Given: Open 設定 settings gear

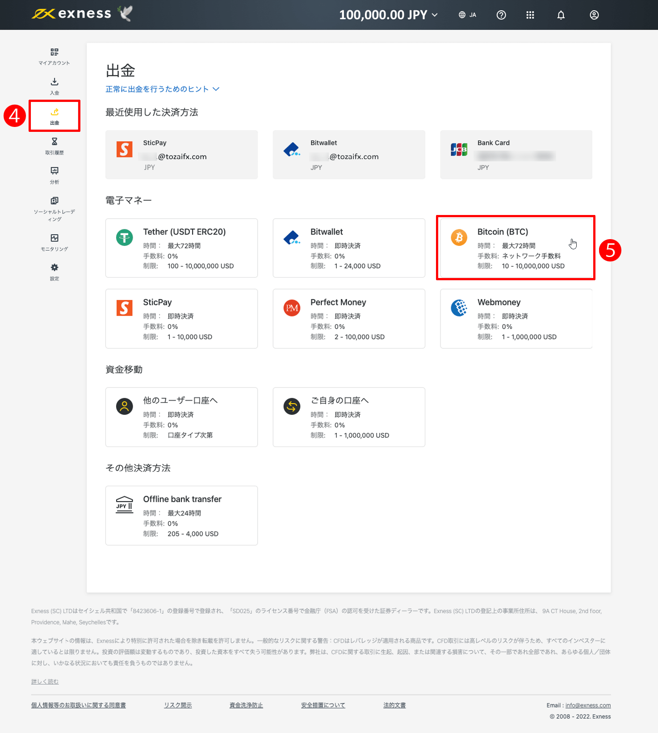Looking at the screenshot, I should point(54,272).
